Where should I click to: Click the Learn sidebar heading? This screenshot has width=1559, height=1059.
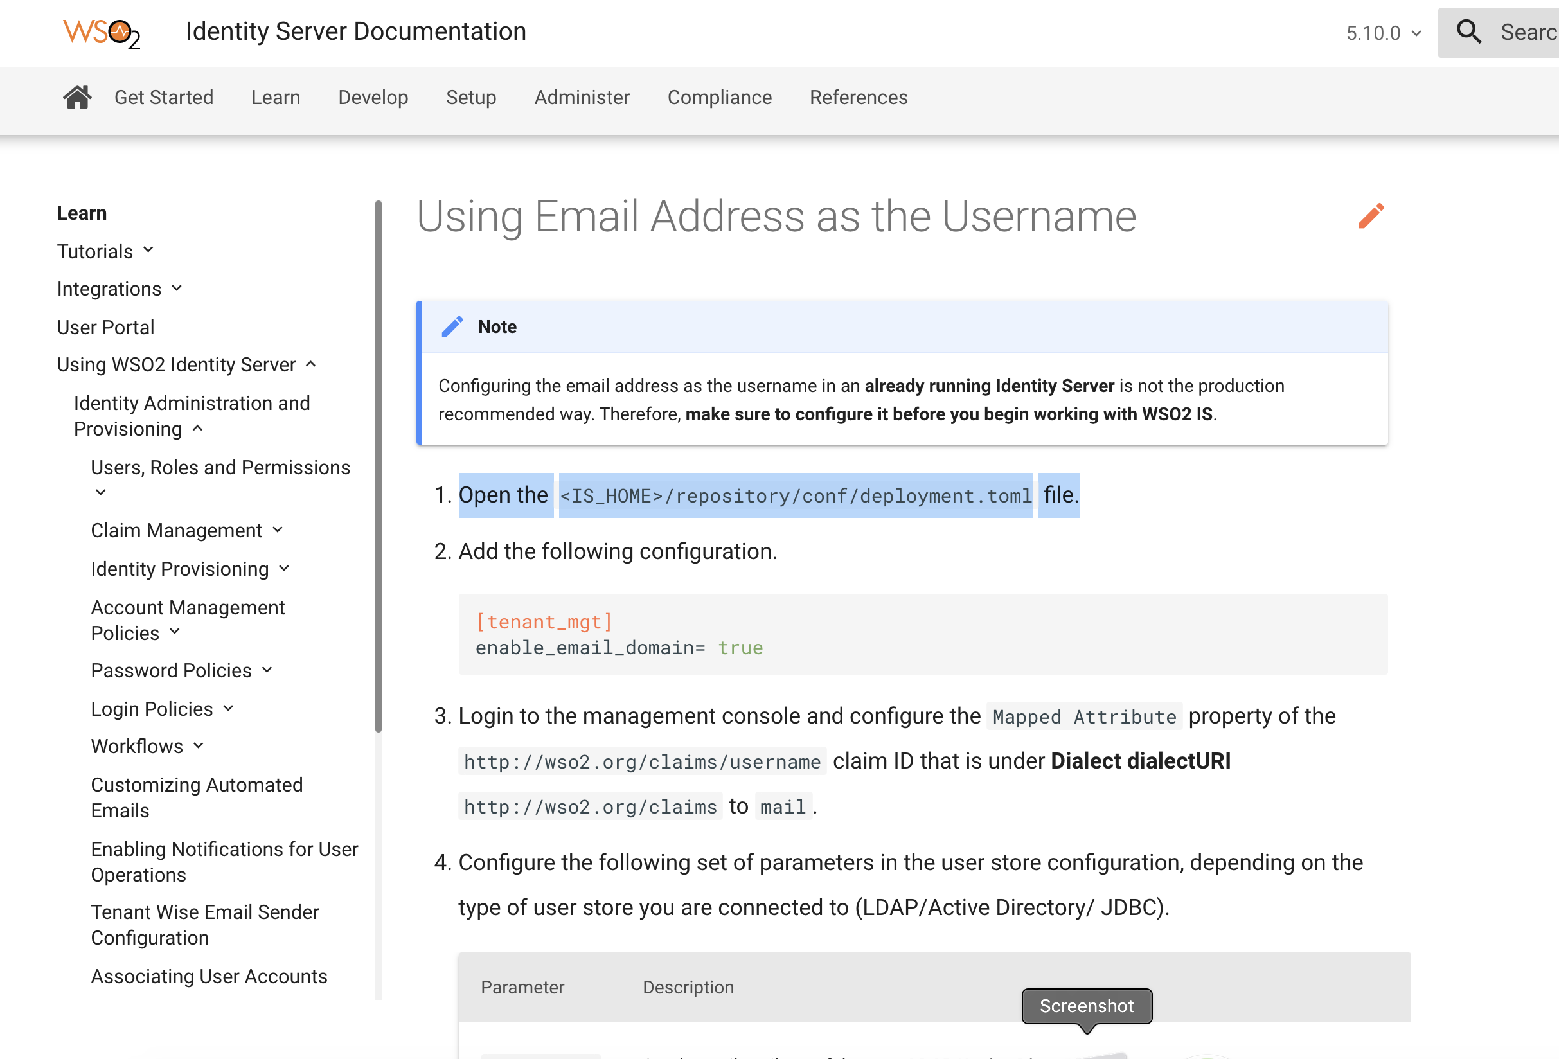click(82, 213)
